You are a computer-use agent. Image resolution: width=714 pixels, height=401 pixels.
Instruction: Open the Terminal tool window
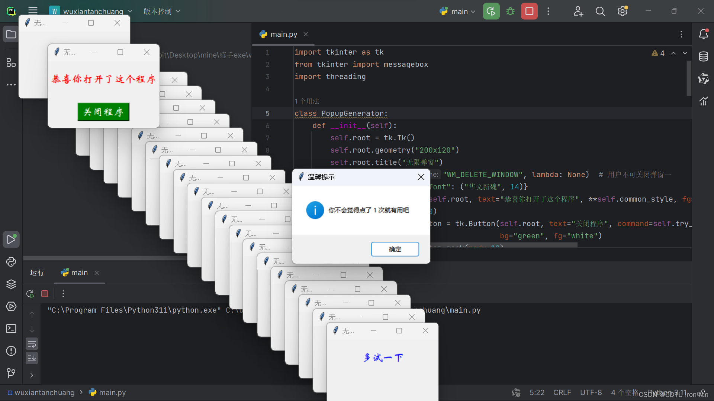[11, 329]
